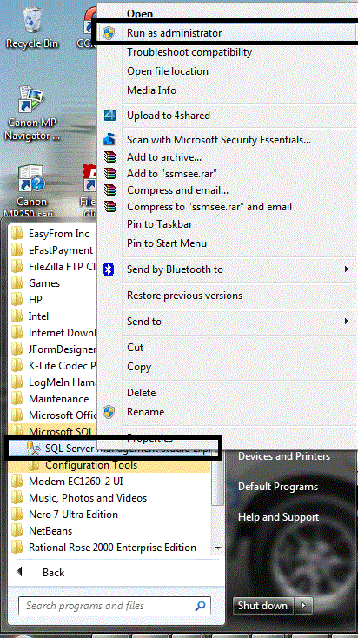Click the Bluetooth icon in context menu
The height and width of the screenshot is (638, 358).
(x=109, y=269)
